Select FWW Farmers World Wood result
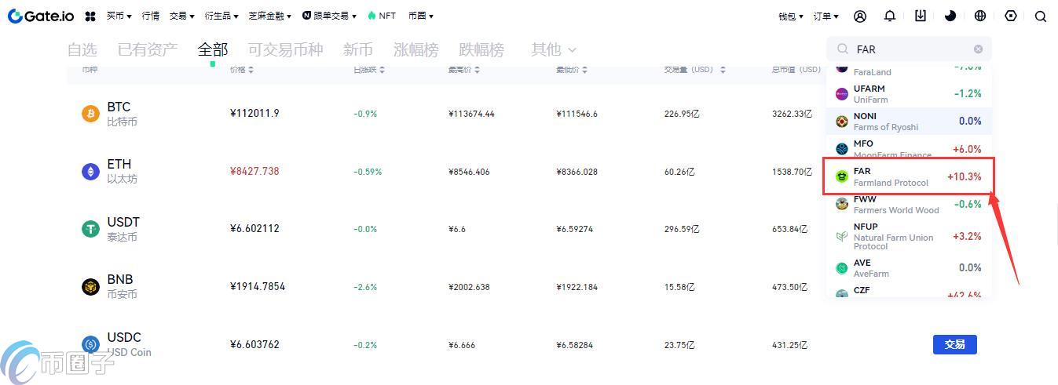This screenshot has width=1058, height=385. [x=909, y=205]
